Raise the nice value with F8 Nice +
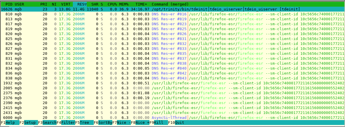Image resolution: width=345 pixels, height=127 pixels. (140, 122)
